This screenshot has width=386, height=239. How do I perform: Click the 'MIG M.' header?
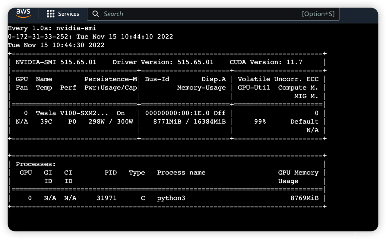tap(306, 96)
